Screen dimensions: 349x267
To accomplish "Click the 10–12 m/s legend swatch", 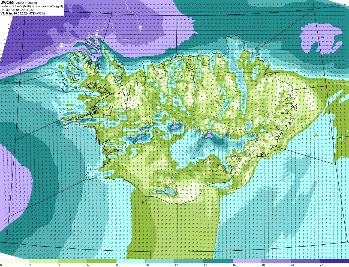I will tap(160, 261).
